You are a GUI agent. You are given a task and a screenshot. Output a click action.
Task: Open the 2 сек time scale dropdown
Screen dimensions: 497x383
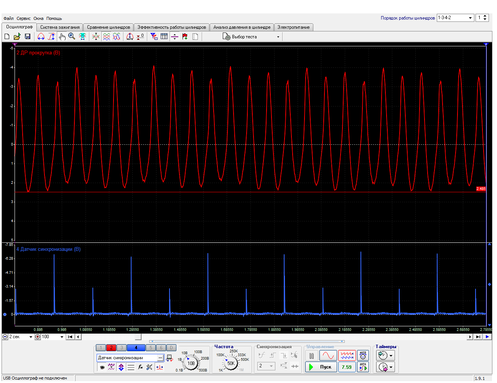pyautogui.click(x=31, y=337)
